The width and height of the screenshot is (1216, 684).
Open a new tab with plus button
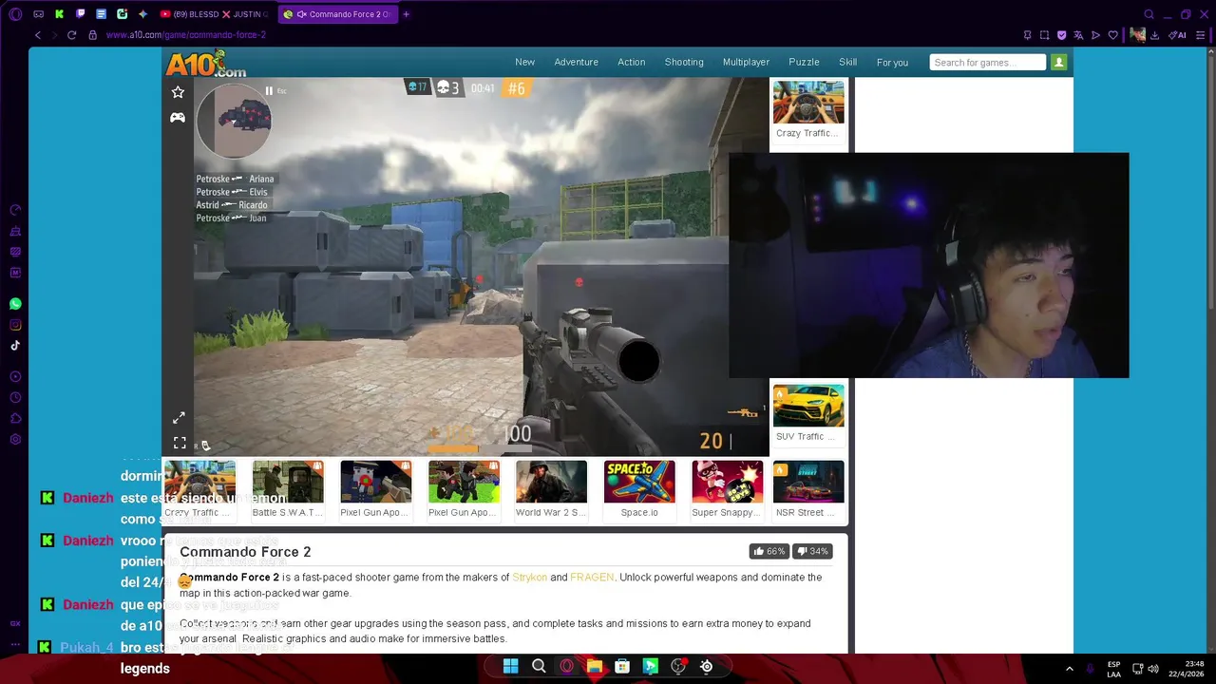click(406, 14)
